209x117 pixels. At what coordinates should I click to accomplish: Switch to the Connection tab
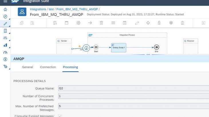[x=48, y=67]
